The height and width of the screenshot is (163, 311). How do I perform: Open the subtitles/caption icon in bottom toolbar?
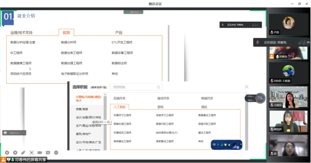pyautogui.click(x=48, y=153)
